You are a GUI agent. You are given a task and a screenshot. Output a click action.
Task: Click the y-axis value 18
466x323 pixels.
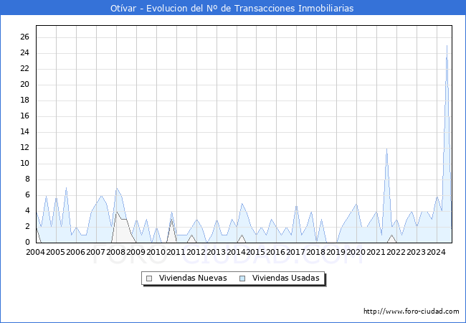25,100
